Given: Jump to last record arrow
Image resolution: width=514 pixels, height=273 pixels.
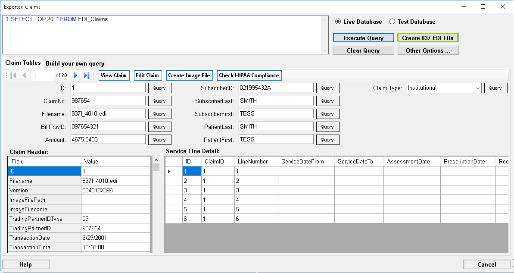Looking at the screenshot, I should pyautogui.click(x=87, y=75).
